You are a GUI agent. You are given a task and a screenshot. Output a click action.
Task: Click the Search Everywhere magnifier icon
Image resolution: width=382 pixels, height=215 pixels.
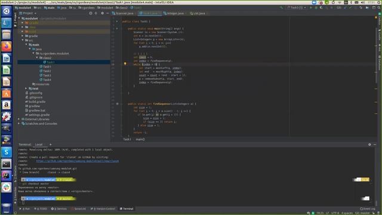tap(379, 8)
